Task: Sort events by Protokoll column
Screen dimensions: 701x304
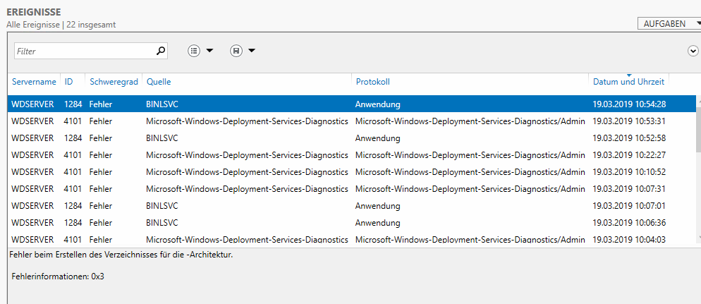Action: point(373,82)
